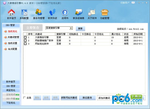
Task: Check the box for row 久联商务引擎
Action: (25, 37)
